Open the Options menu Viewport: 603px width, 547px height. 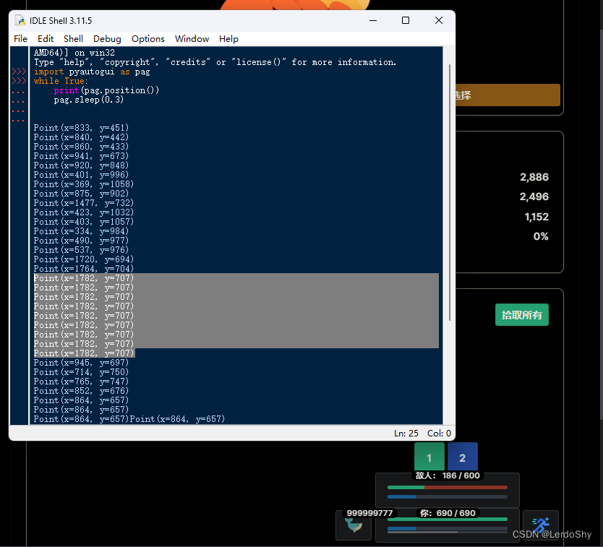pos(148,38)
